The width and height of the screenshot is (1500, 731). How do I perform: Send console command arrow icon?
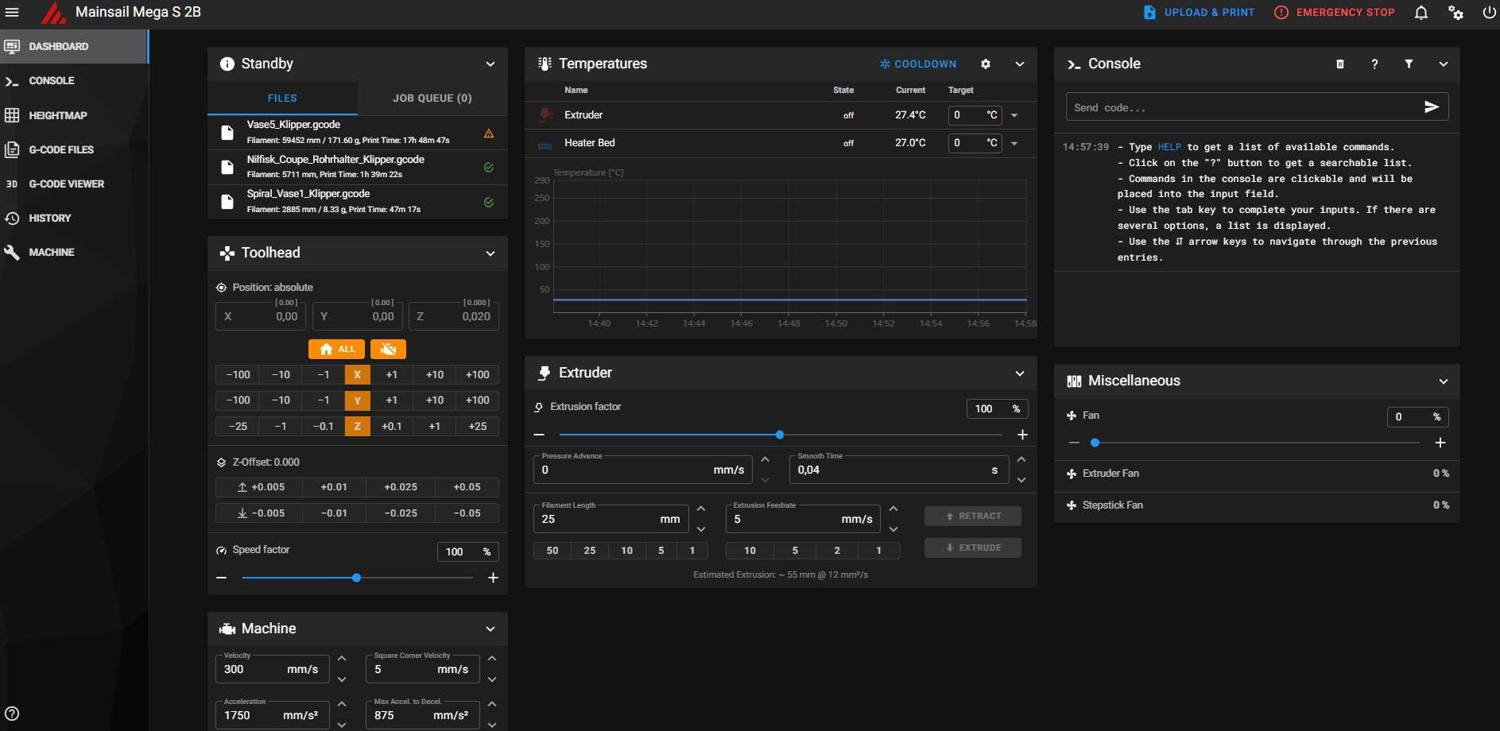tap(1431, 107)
